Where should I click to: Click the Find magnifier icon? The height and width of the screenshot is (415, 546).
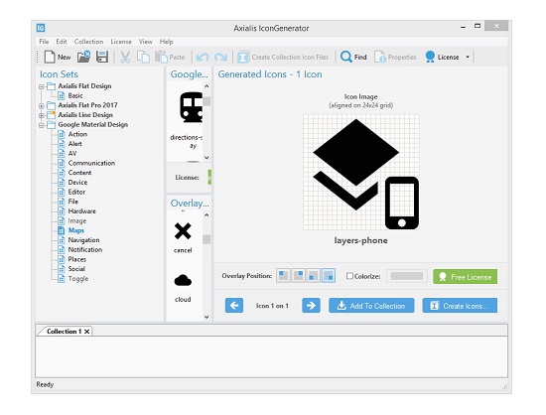click(x=346, y=57)
